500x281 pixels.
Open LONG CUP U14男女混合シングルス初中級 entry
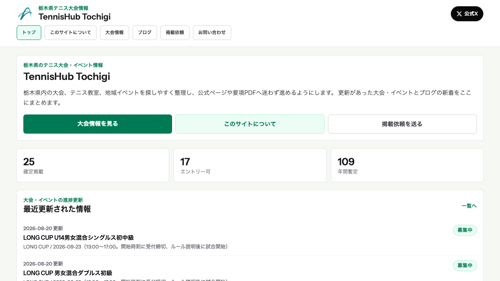pos(78,238)
